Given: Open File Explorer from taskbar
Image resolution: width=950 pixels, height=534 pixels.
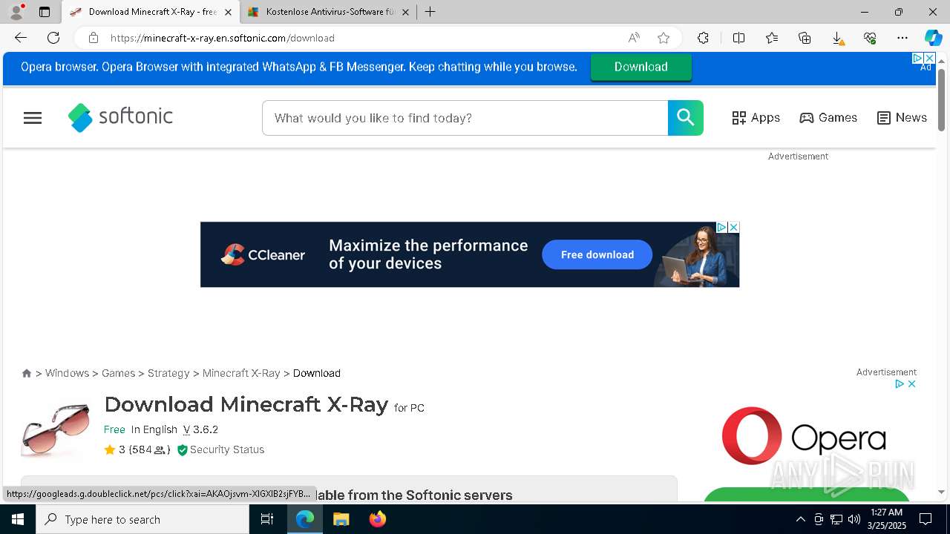Looking at the screenshot, I should point(341,519).
